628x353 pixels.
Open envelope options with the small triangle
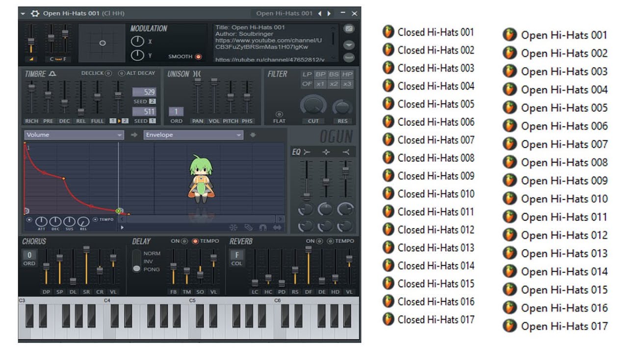(x=122, y=227)
